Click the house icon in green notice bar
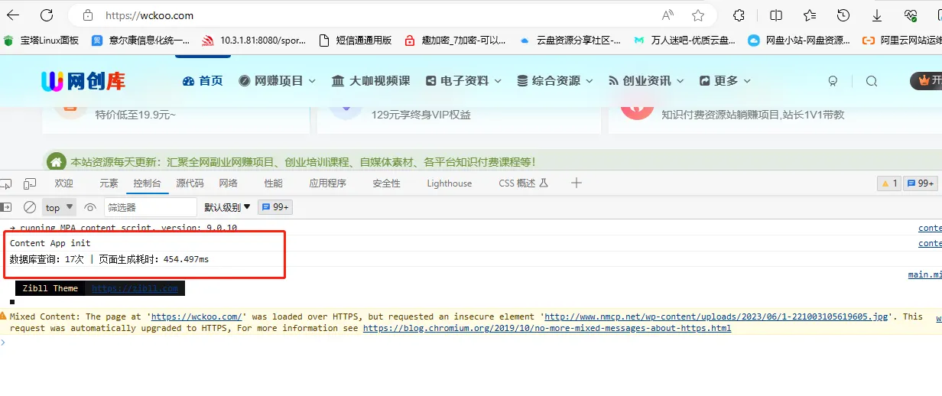The height and width of the screenshot is (396, 942). pos(55,162)
